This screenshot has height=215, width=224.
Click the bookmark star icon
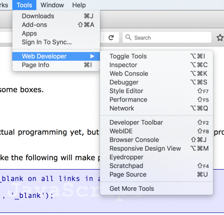coord(220,37)
